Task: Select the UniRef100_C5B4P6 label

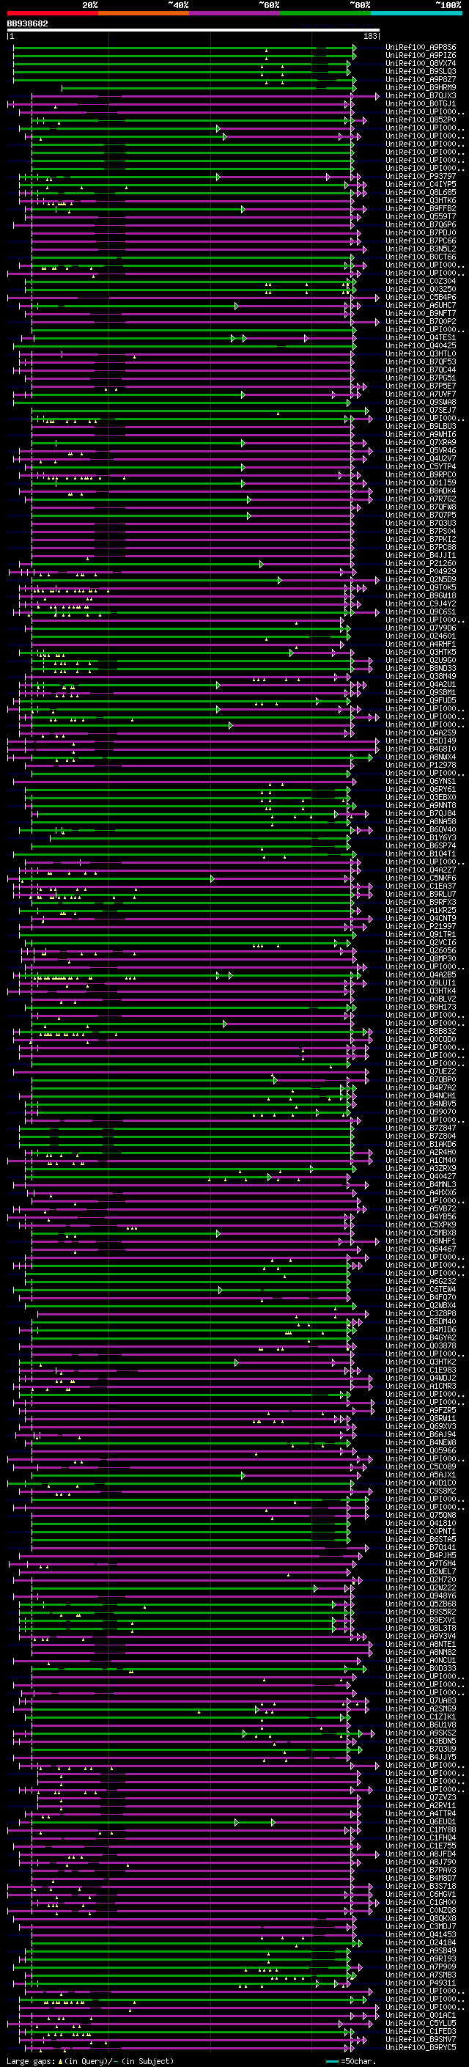Action: coord(421,298)
